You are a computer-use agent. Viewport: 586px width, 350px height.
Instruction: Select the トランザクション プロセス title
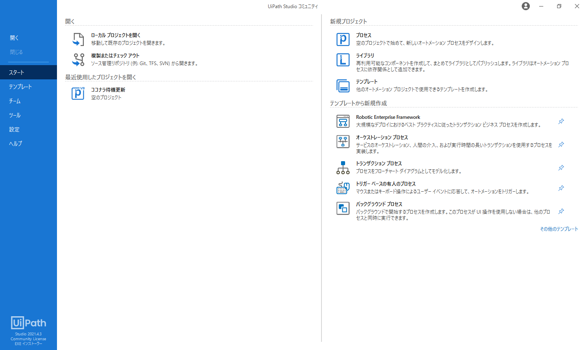(x=379, y=164)
